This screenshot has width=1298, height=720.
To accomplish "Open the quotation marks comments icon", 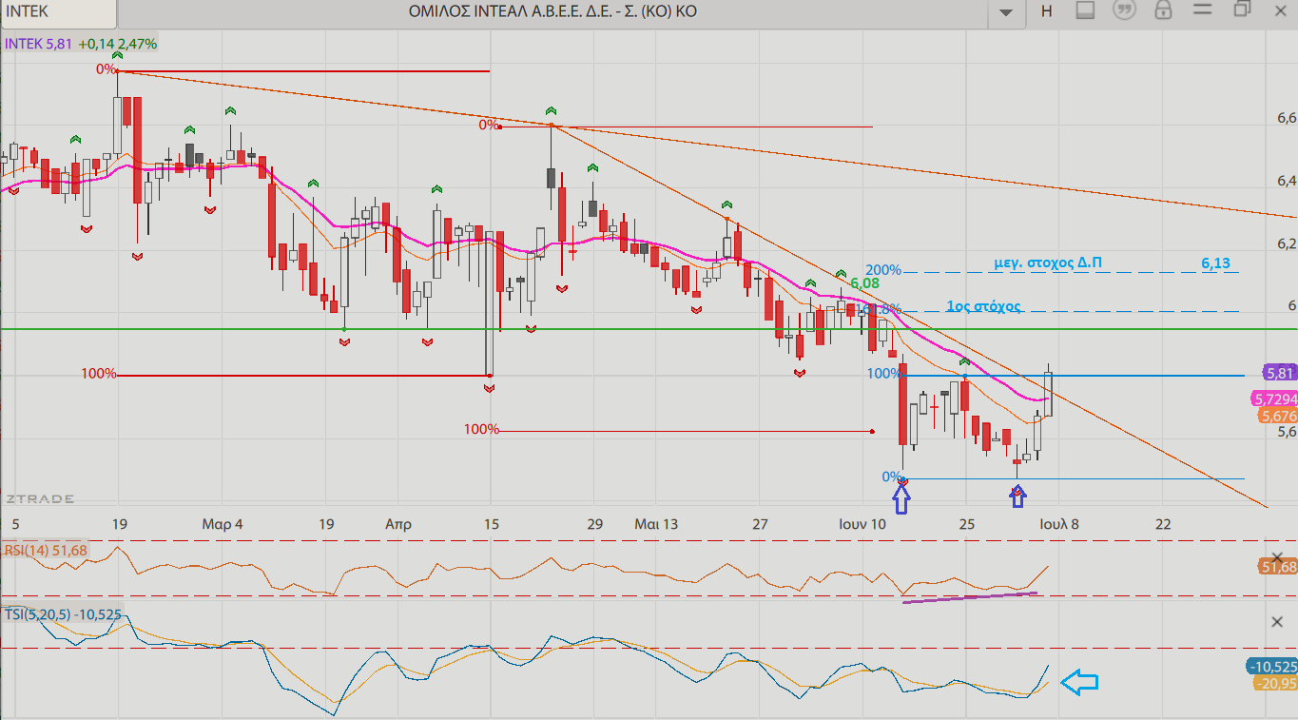I will [x=1125, y=10].
